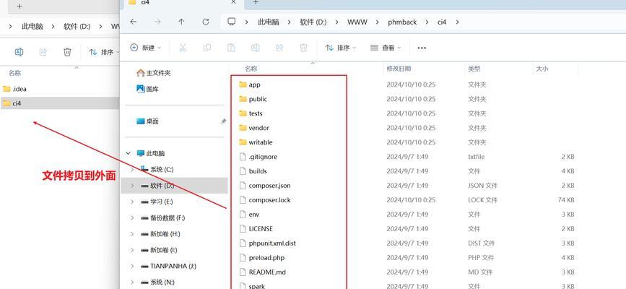The height and width of the screenshot is (289, 626).
Task: Select 系统 (N:) in navigation pane
Action: click(157, 282)
